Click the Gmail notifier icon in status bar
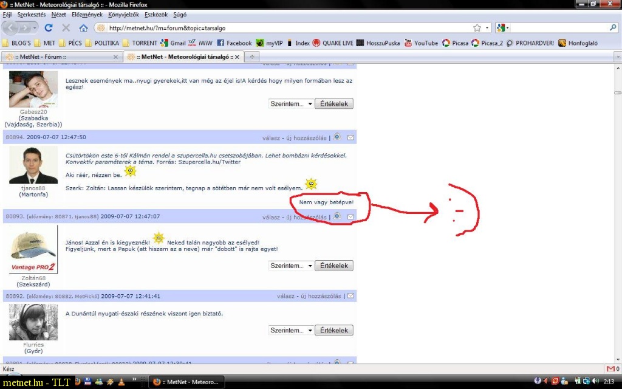Screen dimensions: 622x389 (x=610, y=369)
